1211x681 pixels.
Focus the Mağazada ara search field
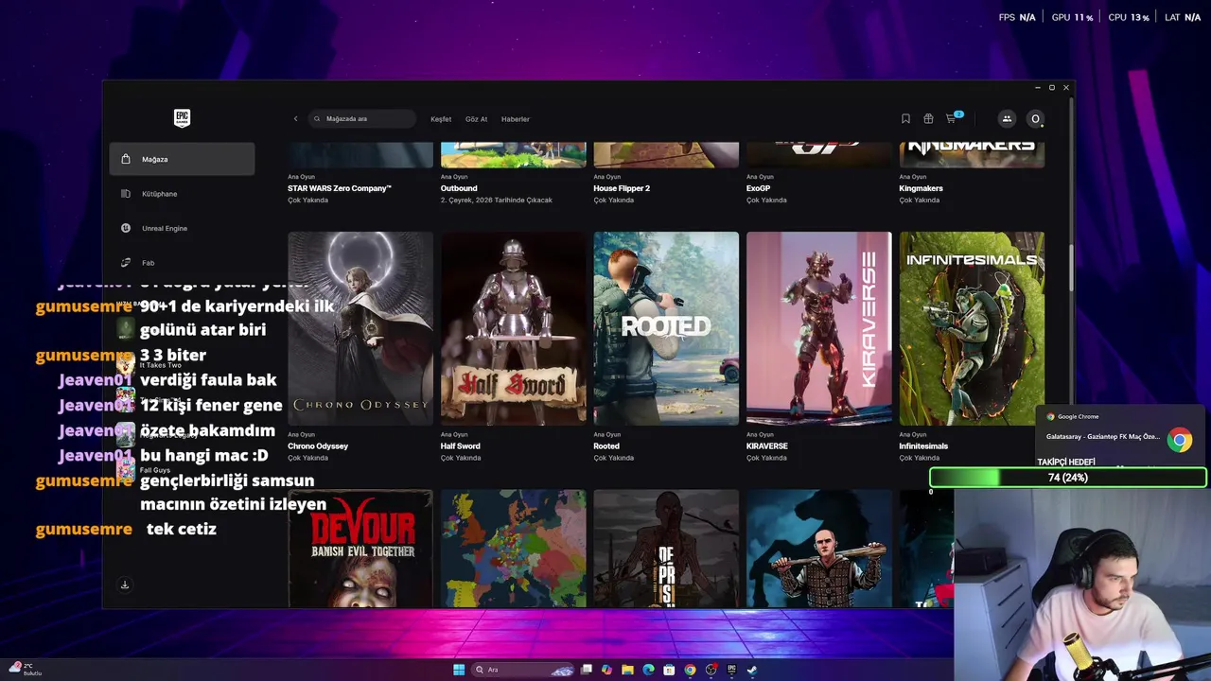(363, 119)
